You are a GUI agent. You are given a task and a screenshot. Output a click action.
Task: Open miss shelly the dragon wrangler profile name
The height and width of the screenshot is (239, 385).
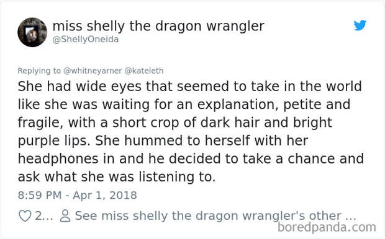pyautogui.click(x=158, y=26)
